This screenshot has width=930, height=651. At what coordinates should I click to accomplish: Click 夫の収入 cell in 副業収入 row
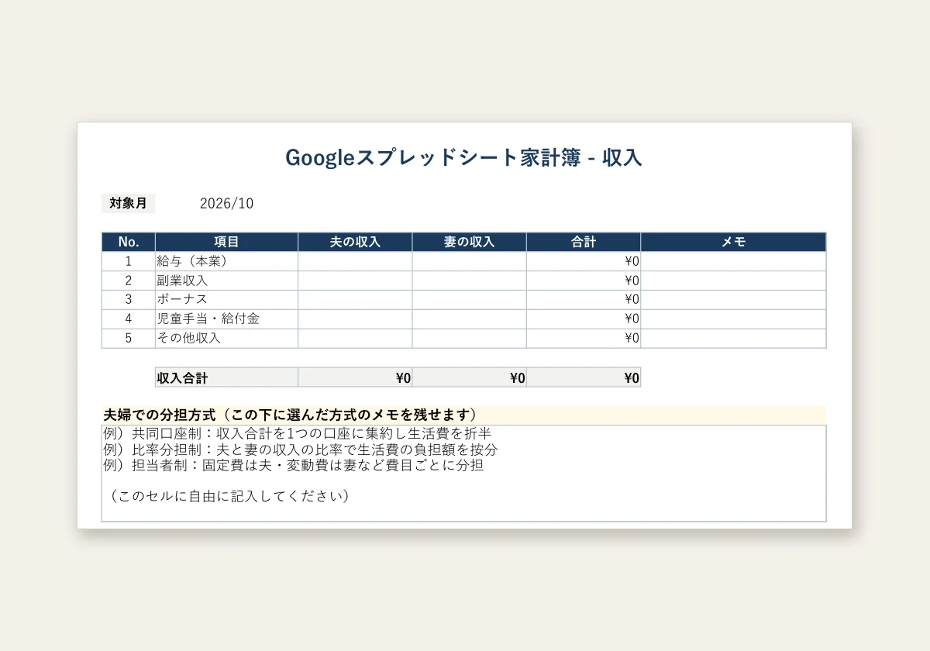click(355, 281)
